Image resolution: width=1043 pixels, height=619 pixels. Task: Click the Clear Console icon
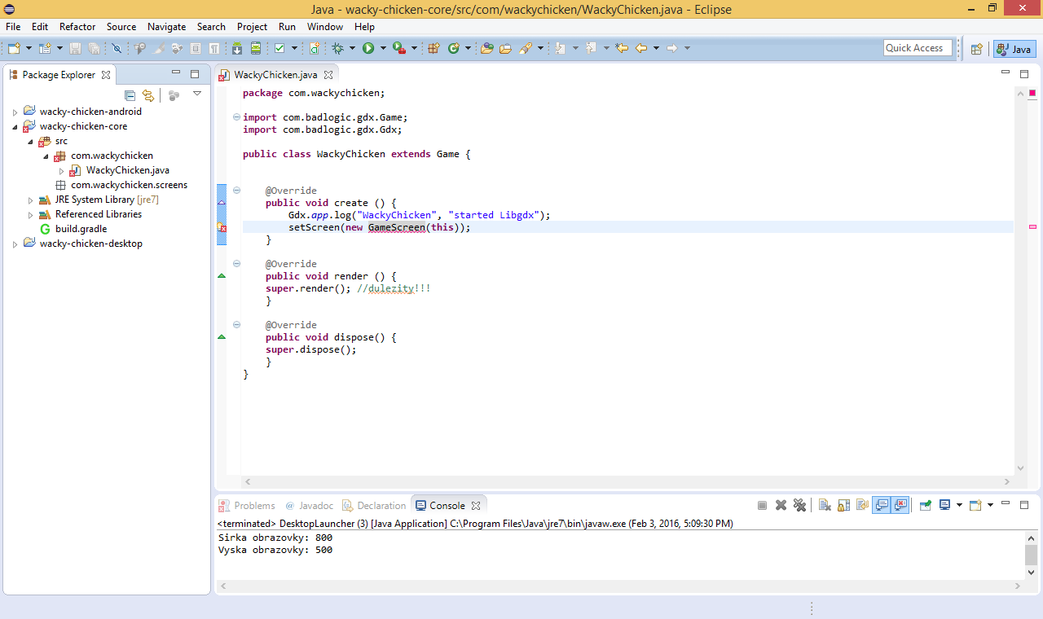[824, 505]
